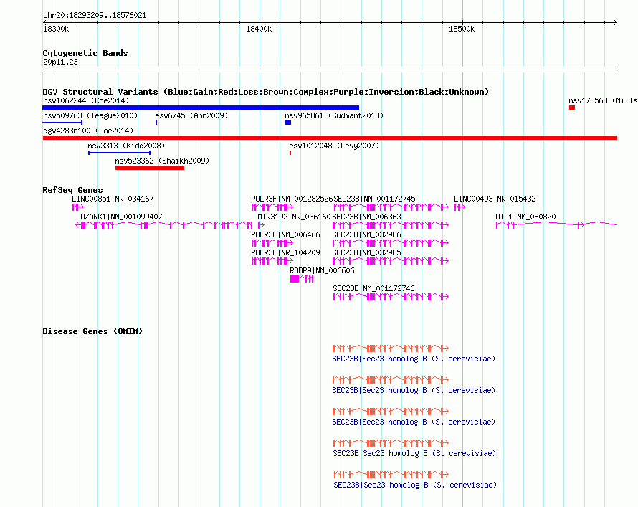
Task: Click the esv1012048 (Levy2007) label
Action: point(334,146)
